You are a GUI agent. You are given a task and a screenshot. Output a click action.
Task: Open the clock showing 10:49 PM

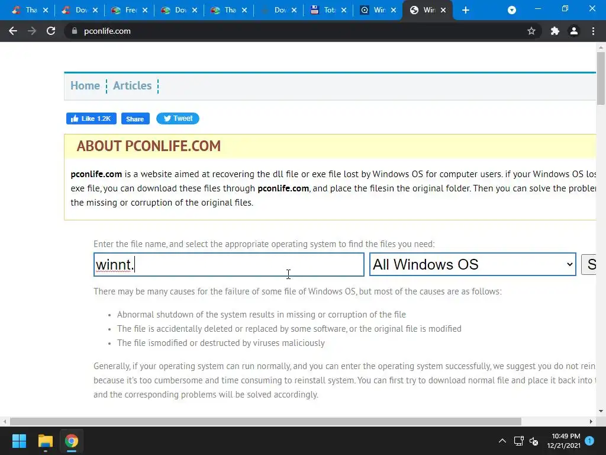click(564, 441)
